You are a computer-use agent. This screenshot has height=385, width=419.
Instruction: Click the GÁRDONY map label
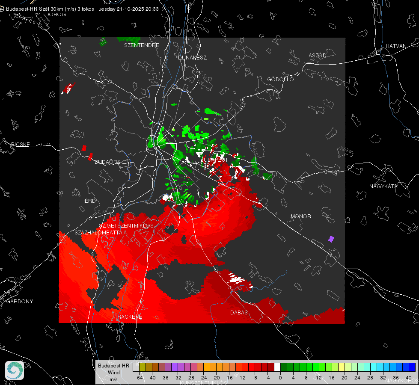pyautogui.click(x=20, y=302)
